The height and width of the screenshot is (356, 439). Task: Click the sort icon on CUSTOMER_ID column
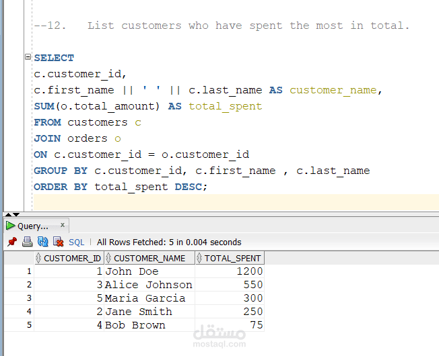point(39,258)
